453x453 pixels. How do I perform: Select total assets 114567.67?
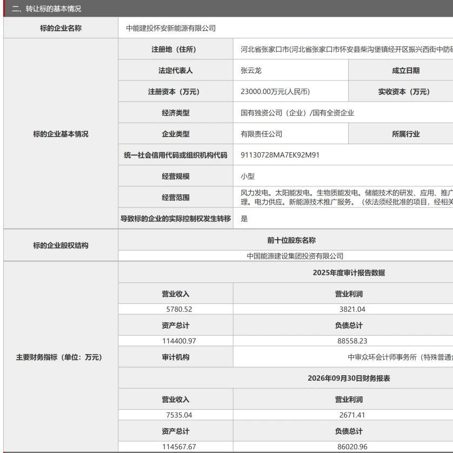click(179, 447)
